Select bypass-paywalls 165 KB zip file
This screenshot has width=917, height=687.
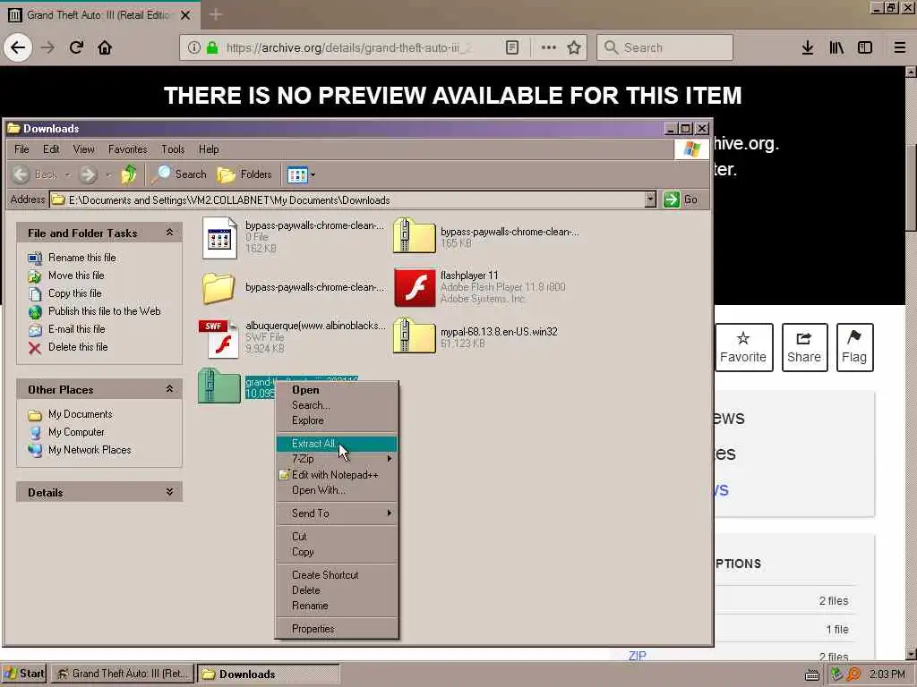pos(415,235)
